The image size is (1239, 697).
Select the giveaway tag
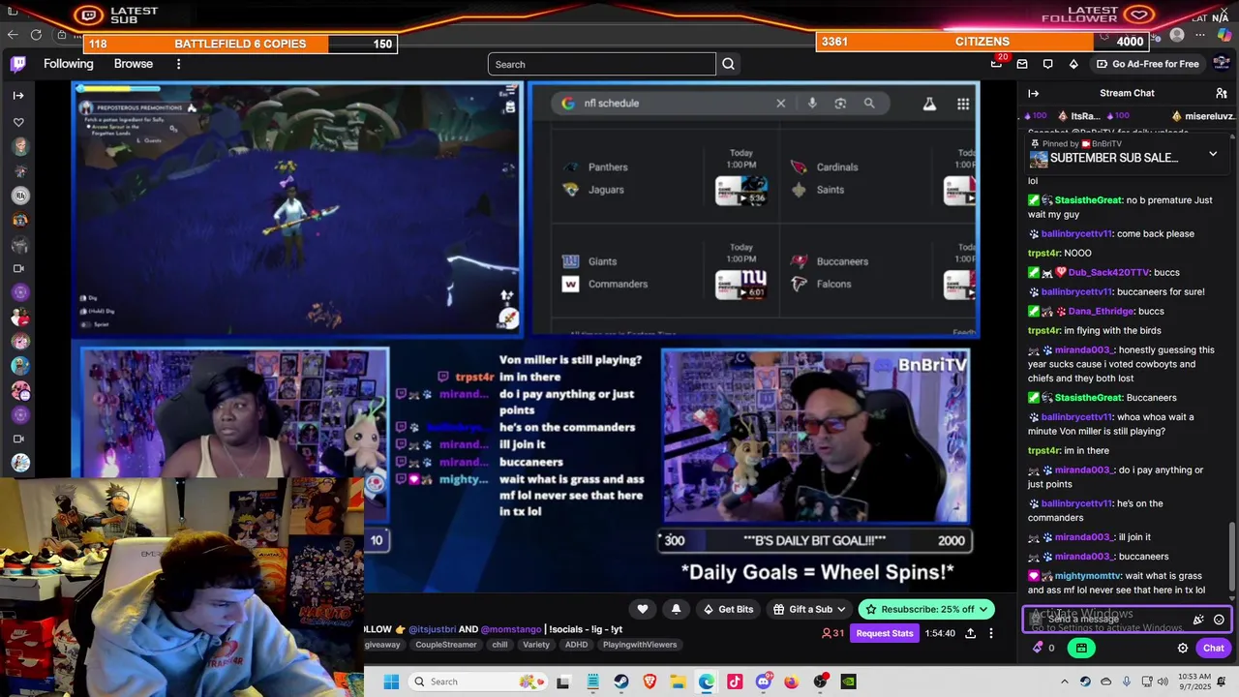[382, 645]
